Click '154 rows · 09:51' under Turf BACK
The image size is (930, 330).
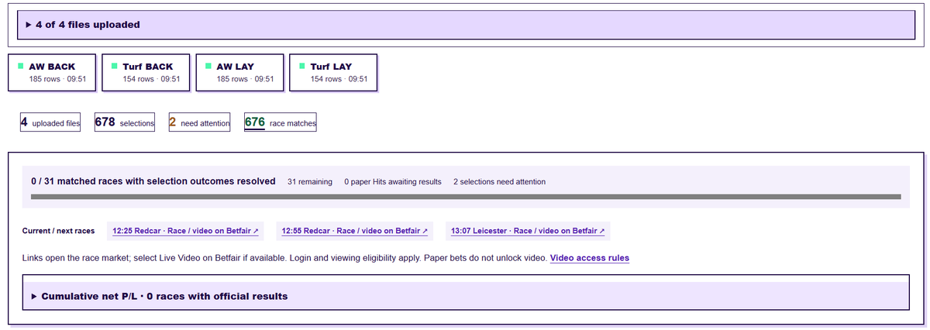tap(151, 79)
